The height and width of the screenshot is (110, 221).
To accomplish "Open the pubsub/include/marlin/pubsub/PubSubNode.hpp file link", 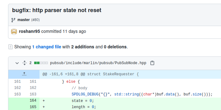I will [98, 63].
